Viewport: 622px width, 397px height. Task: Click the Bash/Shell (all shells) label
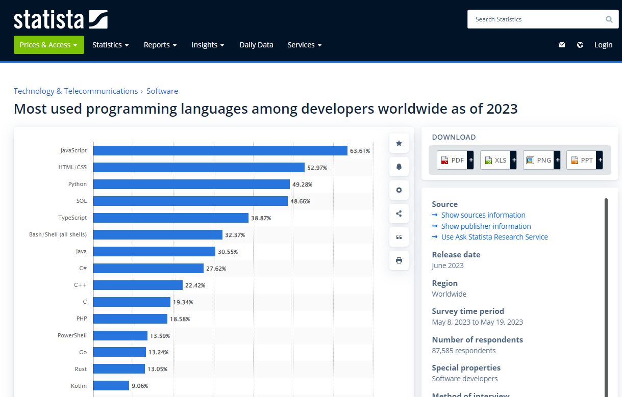(58, 234)
